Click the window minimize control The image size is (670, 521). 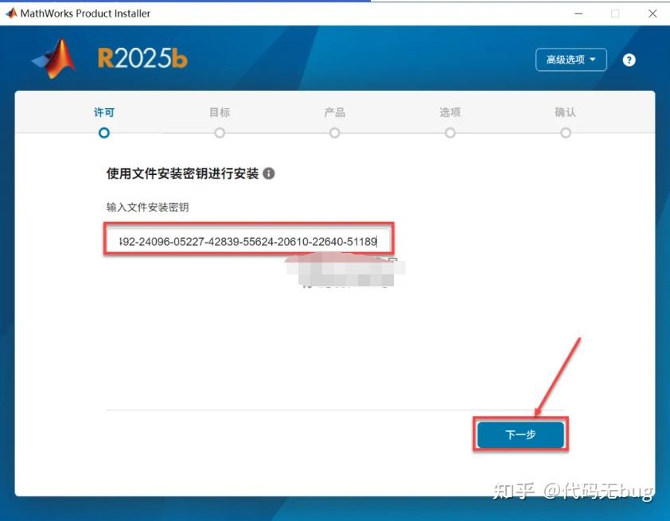(578, 13)
